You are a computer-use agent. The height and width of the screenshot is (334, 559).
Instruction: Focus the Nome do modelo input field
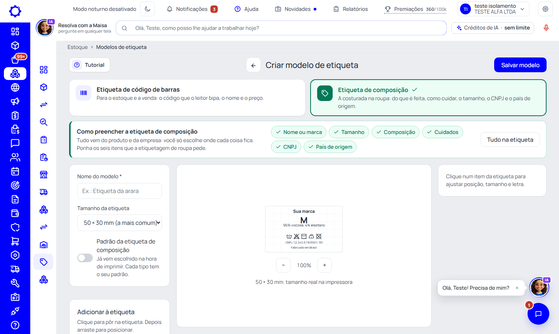(120, 191)
